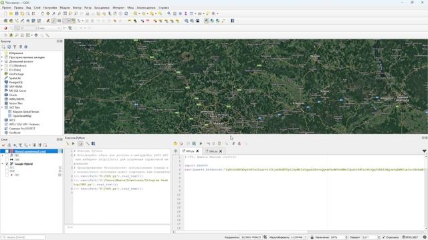This screenshot has height=240, width=428.
Task: Open log messages icon in status bar
Action: coord(425,237)
